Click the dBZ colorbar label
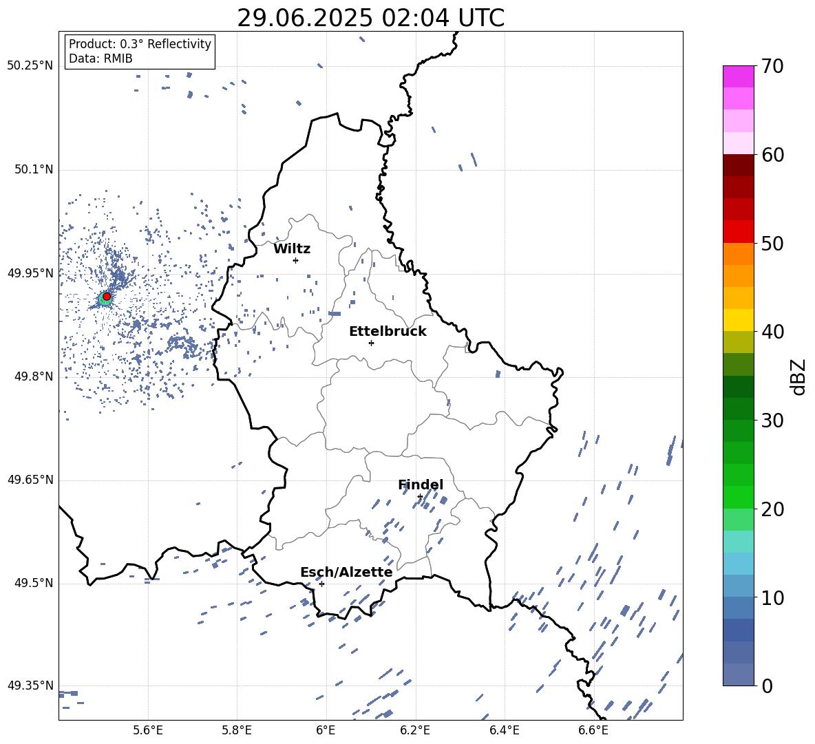 [x=798, y=376]
